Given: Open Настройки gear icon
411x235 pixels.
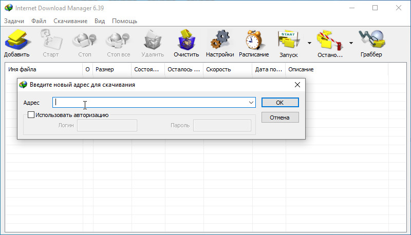Looking at the screenshot, I should pyautogui.click(x=220, y=41).
